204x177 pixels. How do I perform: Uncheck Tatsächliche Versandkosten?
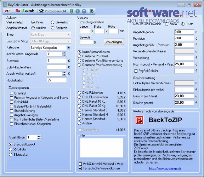point(80,168)
